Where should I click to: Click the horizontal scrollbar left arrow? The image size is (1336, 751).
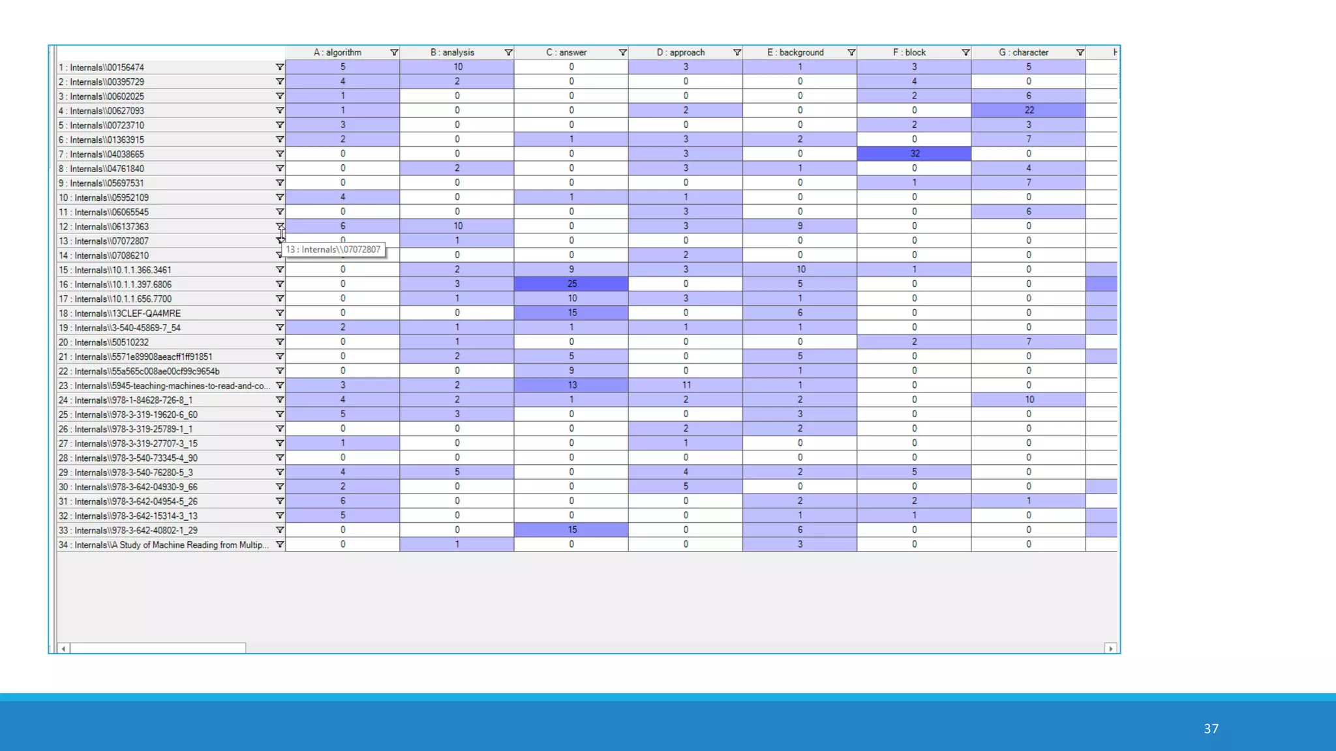pyautogui.click(x=63, y=648)
